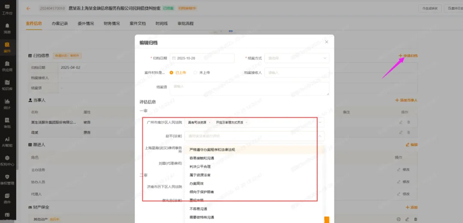Viewport: 463px width, 223px height.
Task: Choose 属于资源法官 option
Action: pos(254,175)
